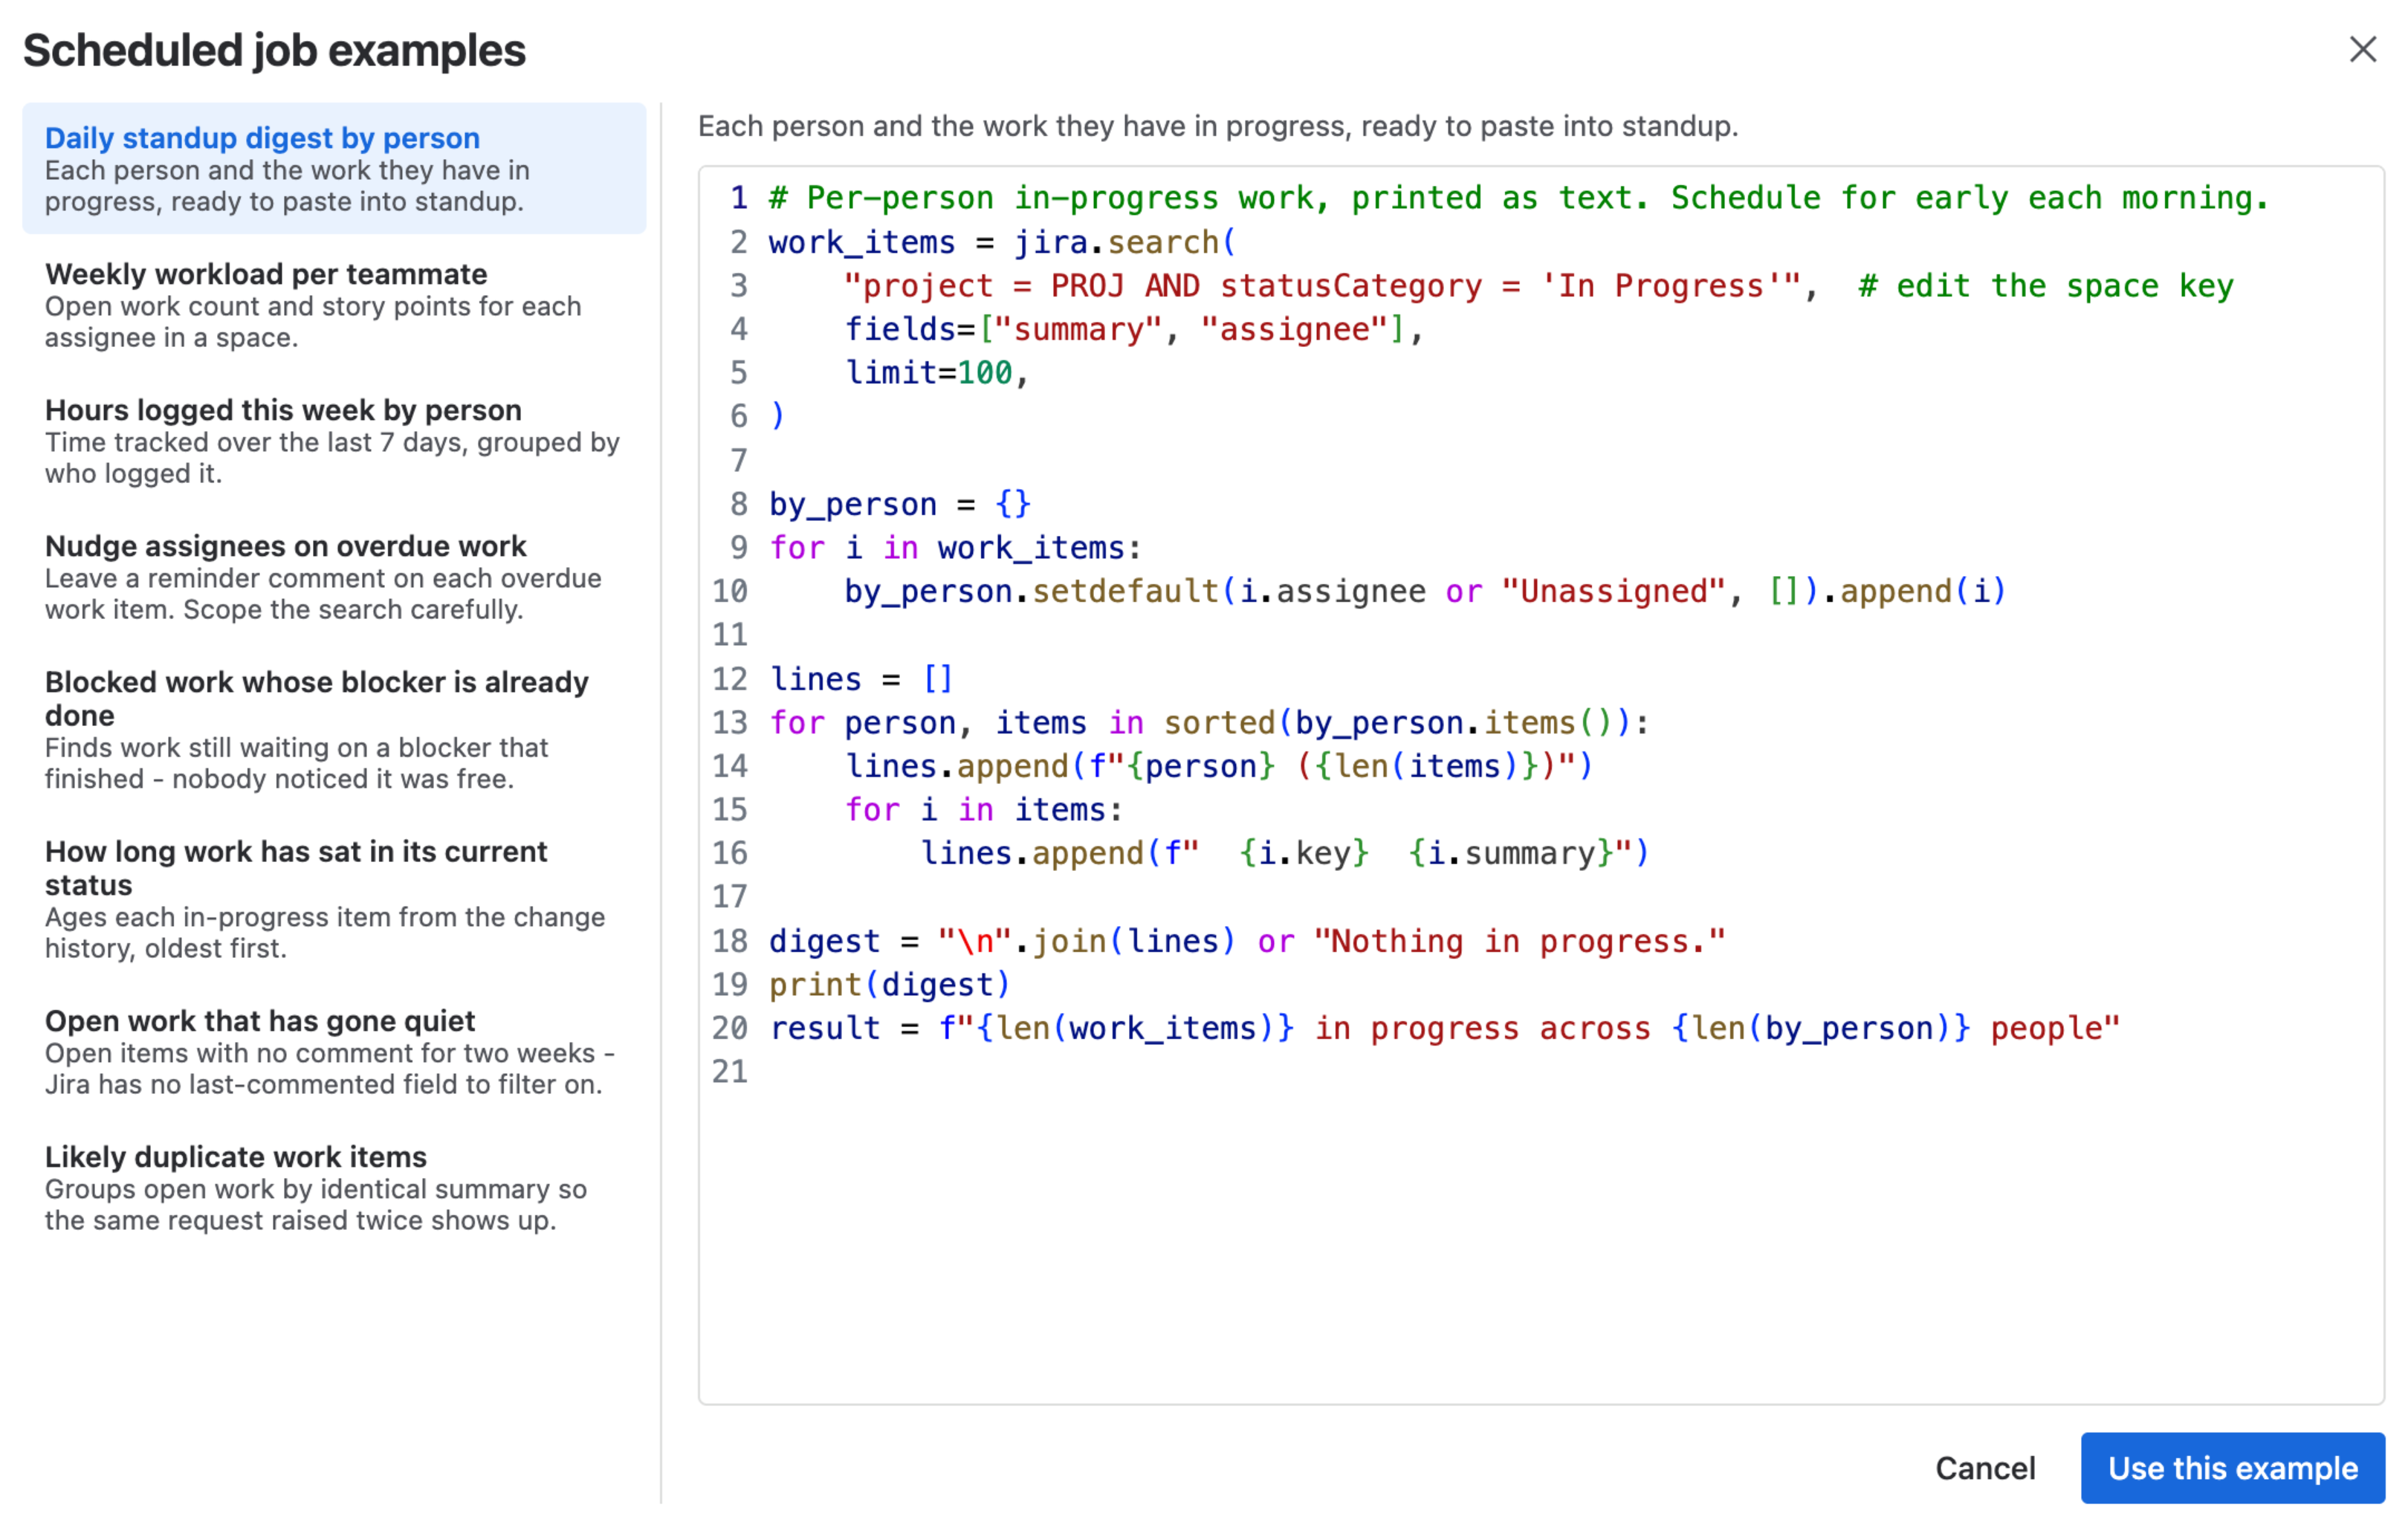
Task: Click the 'for person, items in sorted' line
Action: click(x=1209, y=722)
